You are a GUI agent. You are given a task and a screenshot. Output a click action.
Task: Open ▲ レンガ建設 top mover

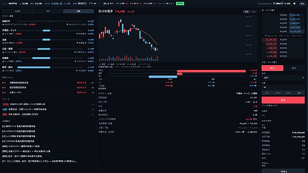(x=12, y=61)
